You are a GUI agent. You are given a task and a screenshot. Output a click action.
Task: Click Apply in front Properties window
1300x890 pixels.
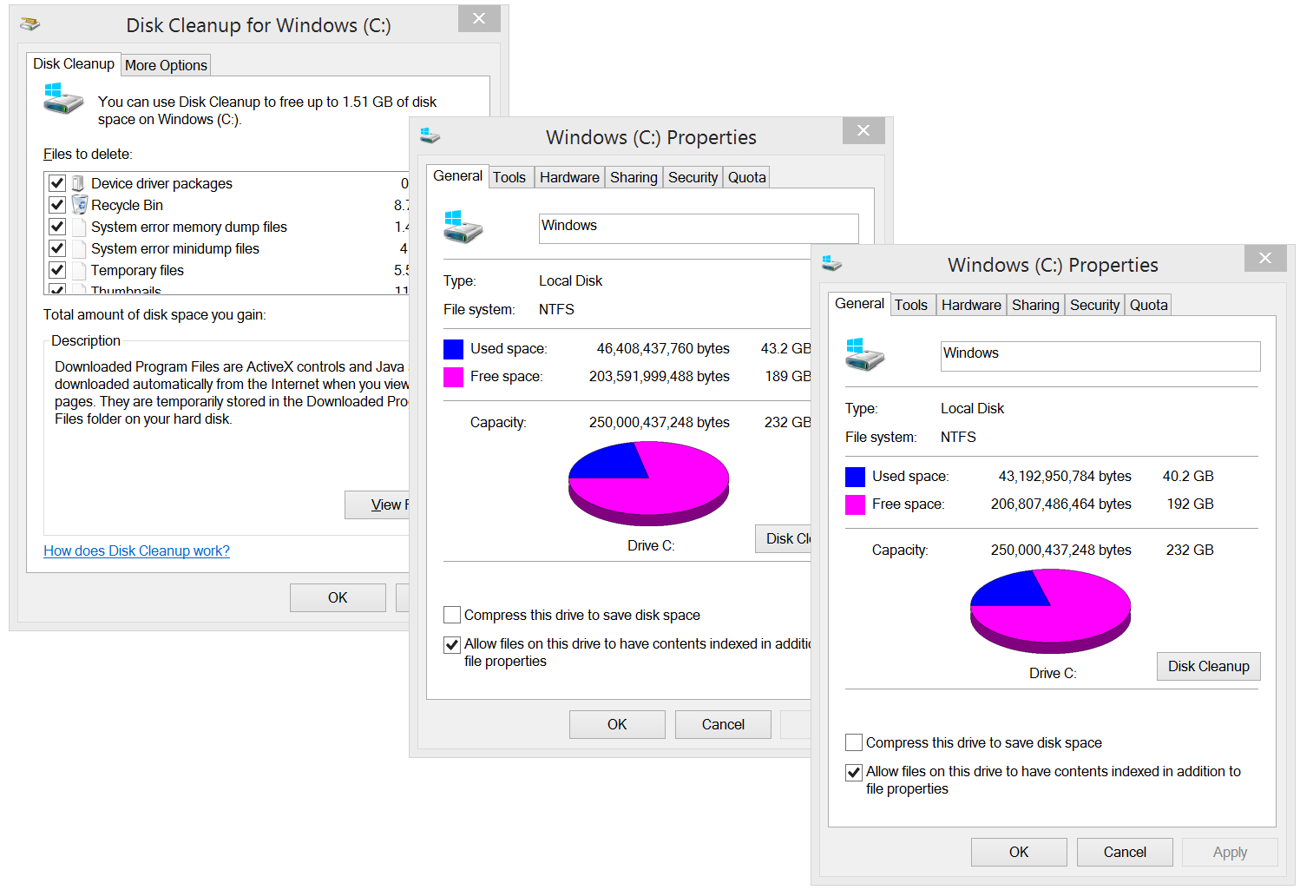pyautogui.click(x=1230, y=852)
